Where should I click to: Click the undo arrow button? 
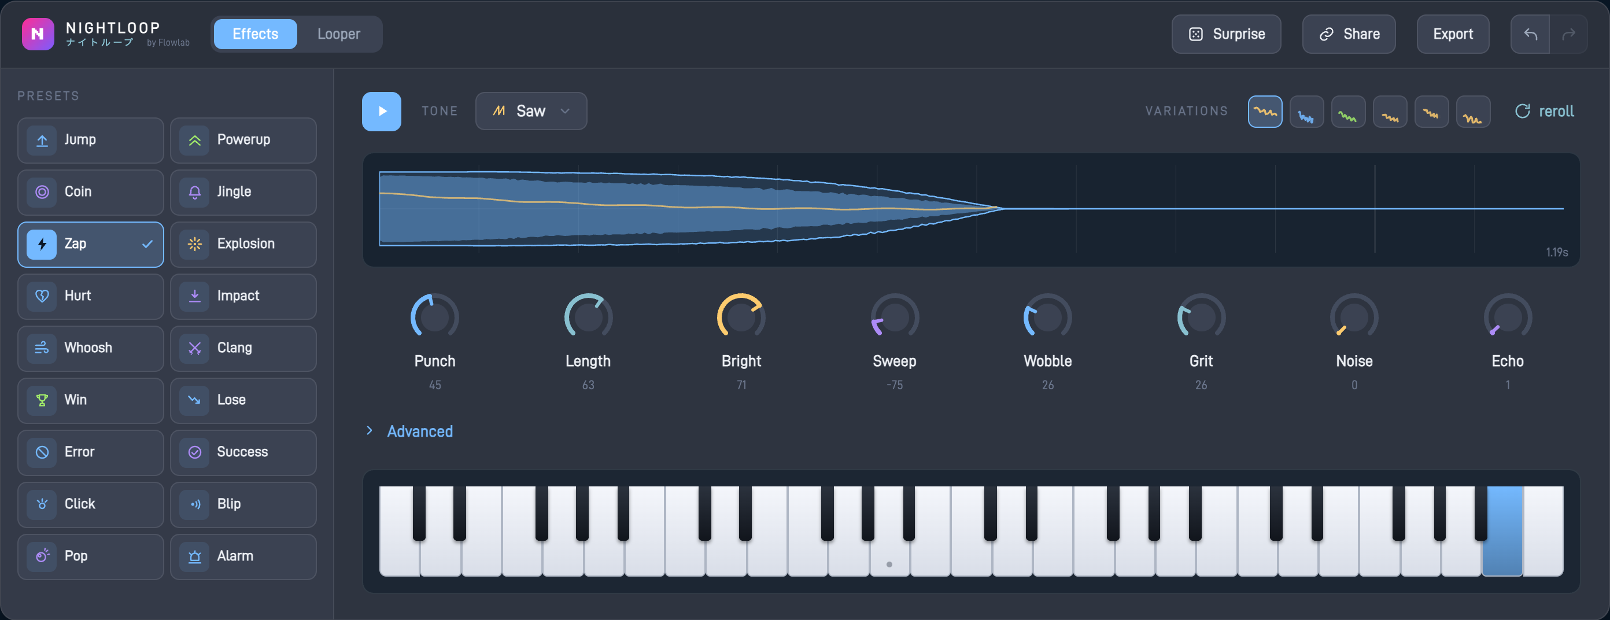1530,34
